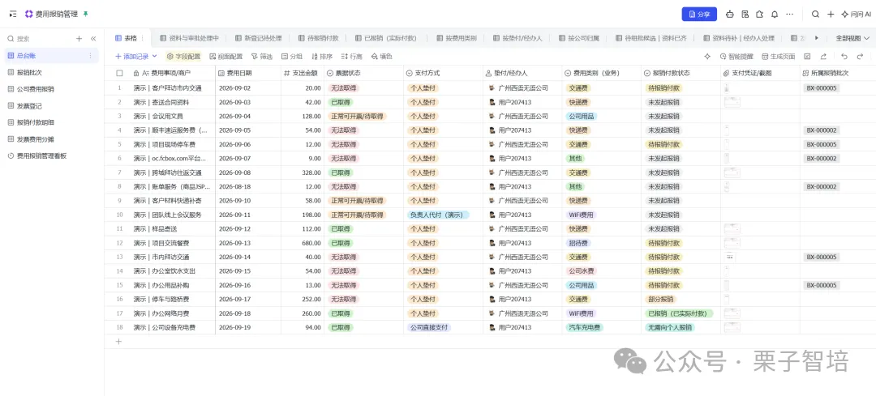Click the 公司直接支付 tag in row 18

pos(428,327)
